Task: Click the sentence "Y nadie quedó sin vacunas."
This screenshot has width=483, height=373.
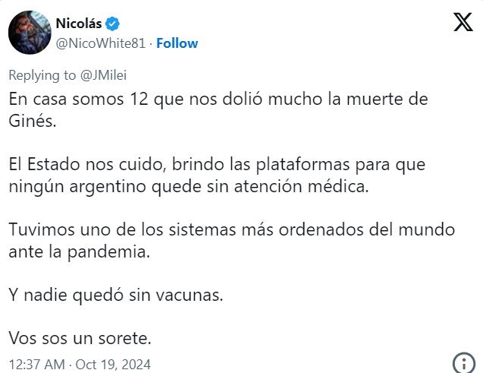Action: [116, 294]
